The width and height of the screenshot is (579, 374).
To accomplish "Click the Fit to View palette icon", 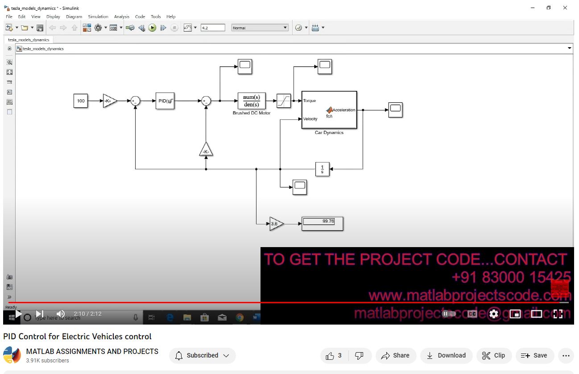I will coord(9,72).
